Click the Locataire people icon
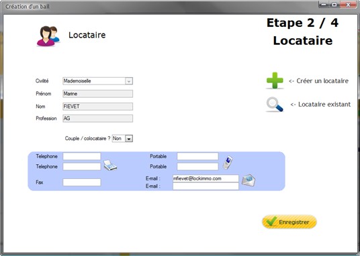This screenshot has height=256, width=360. pyautogui.click(x=48, y=36)
